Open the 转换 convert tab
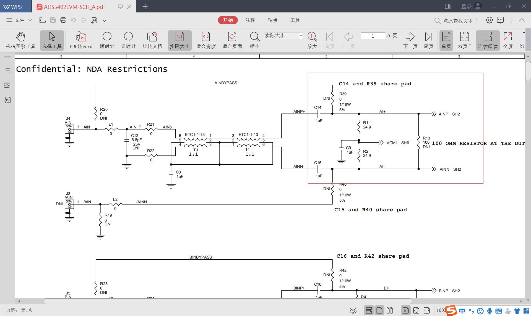This screenshot has height=316, width=531. click(272, 20)
